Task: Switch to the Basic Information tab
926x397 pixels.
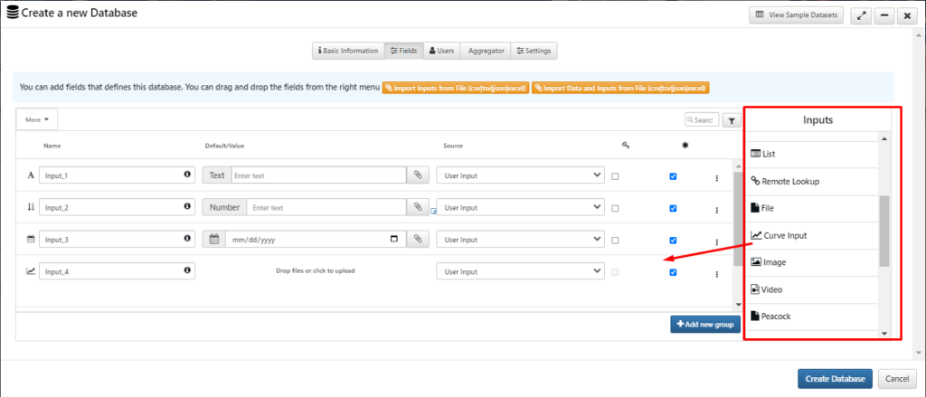Action: [x=348, y=51]
